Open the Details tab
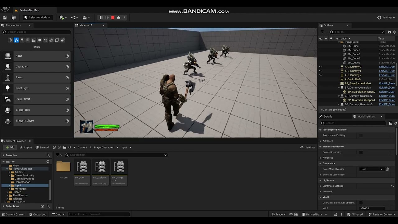 click(x=328, y=116)
